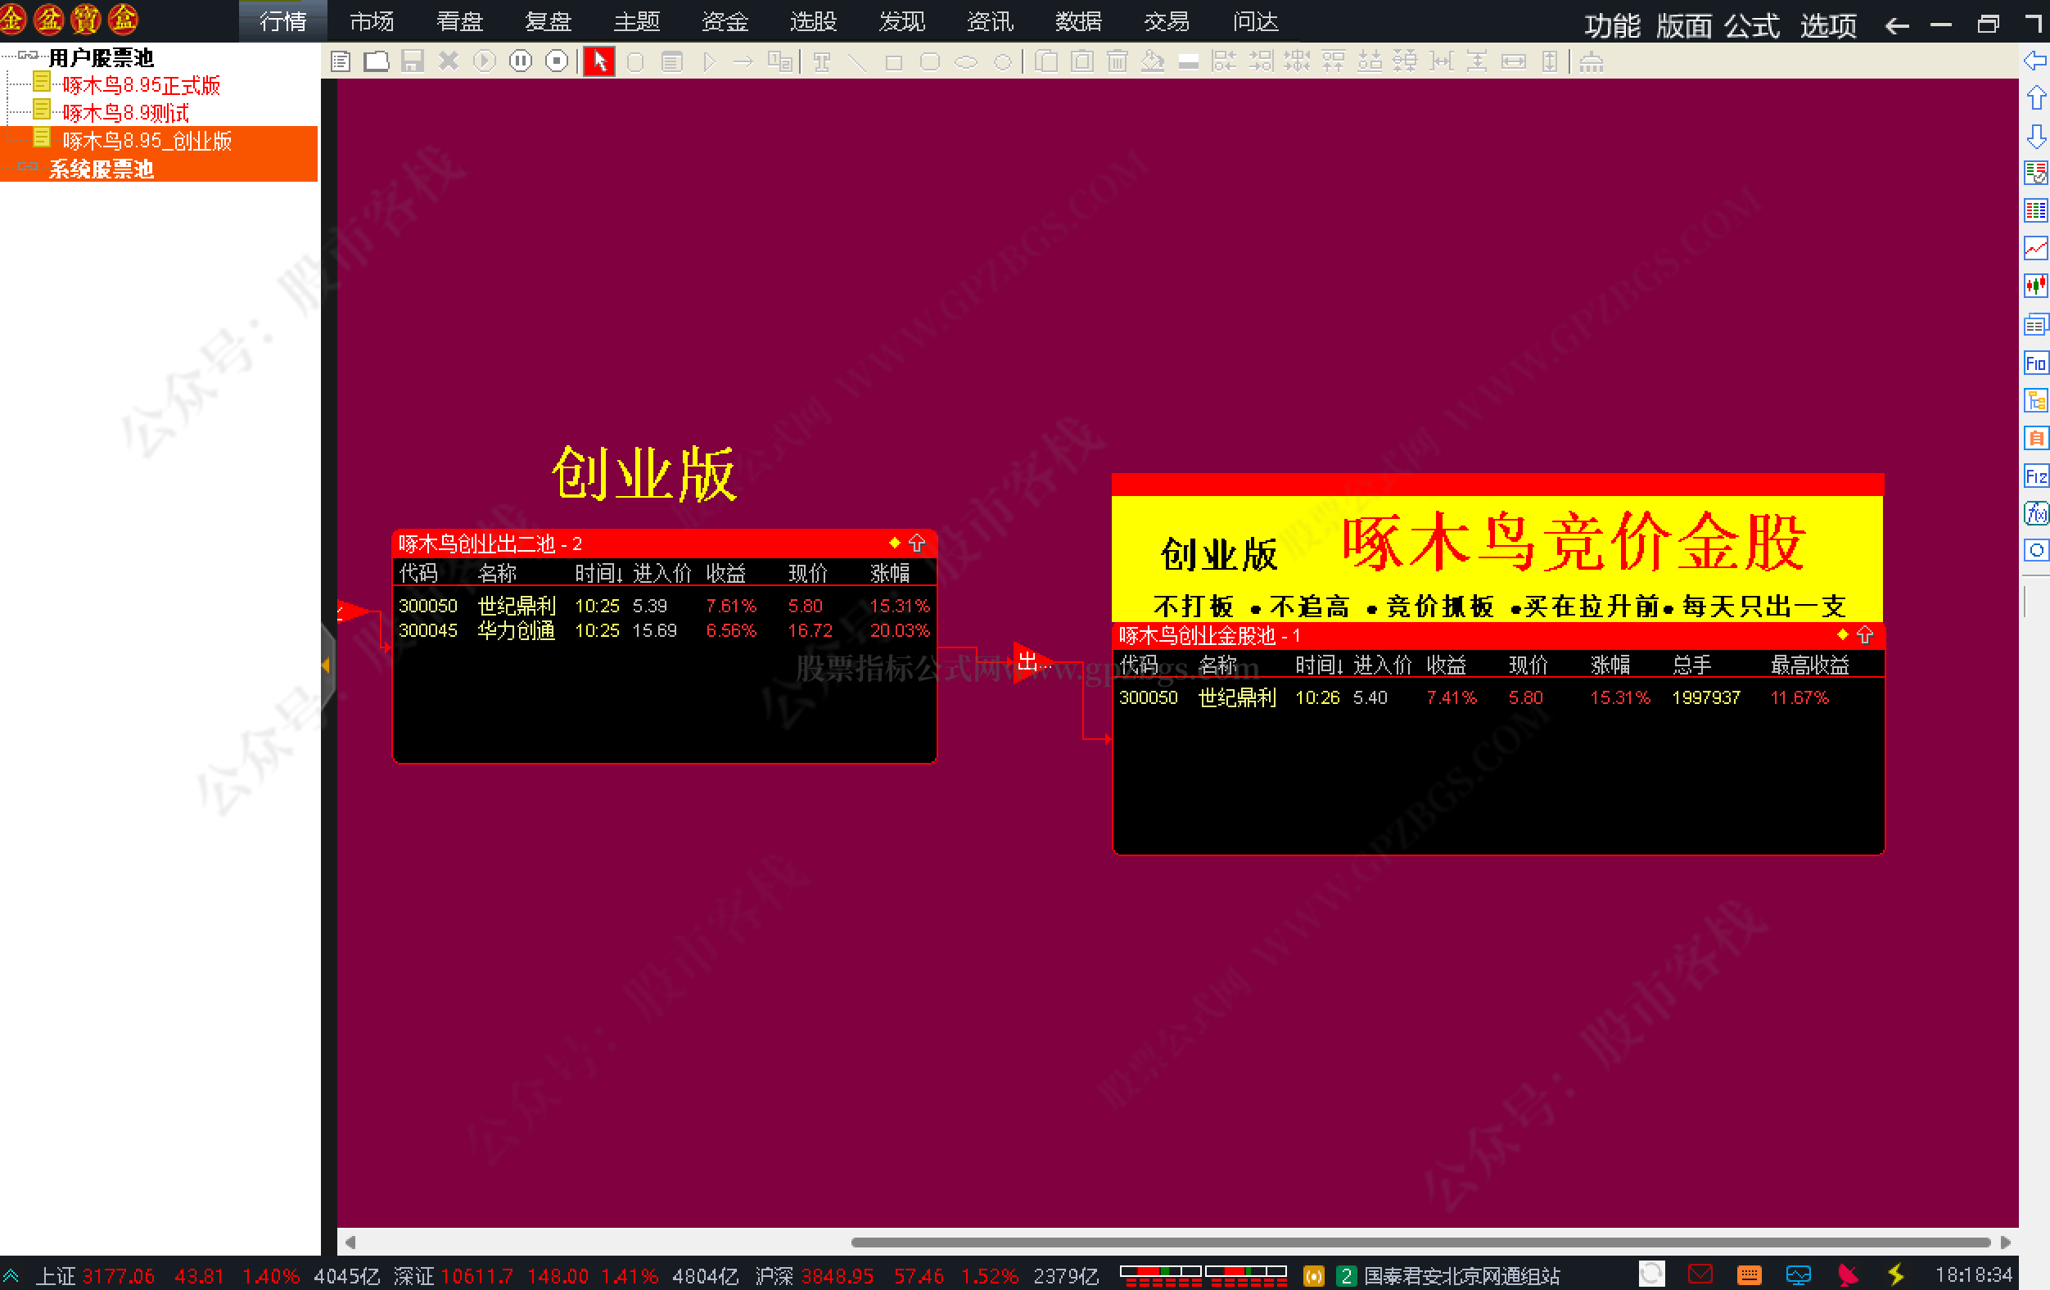Open the 交易 menu
Image resolution: width=2050 pixels, height=1290 pixels.
[1167, 21]
